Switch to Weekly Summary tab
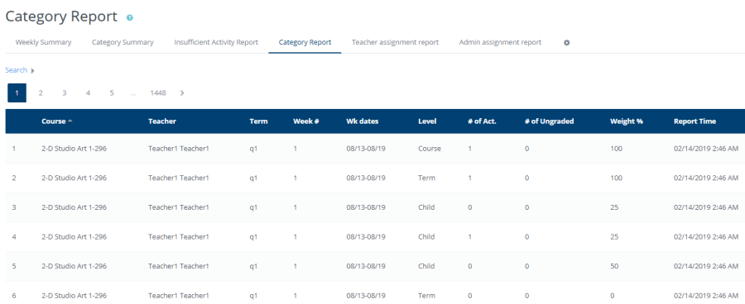The height and width of the screenshot is (304, 745). pos(43,42)
